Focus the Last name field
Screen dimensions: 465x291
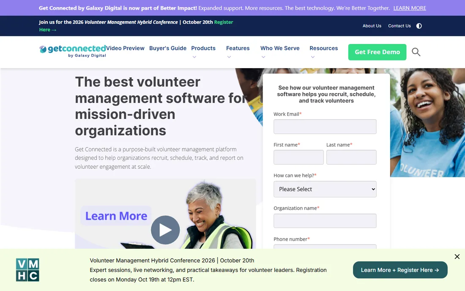pyautogui.click(x=351, y=157)
